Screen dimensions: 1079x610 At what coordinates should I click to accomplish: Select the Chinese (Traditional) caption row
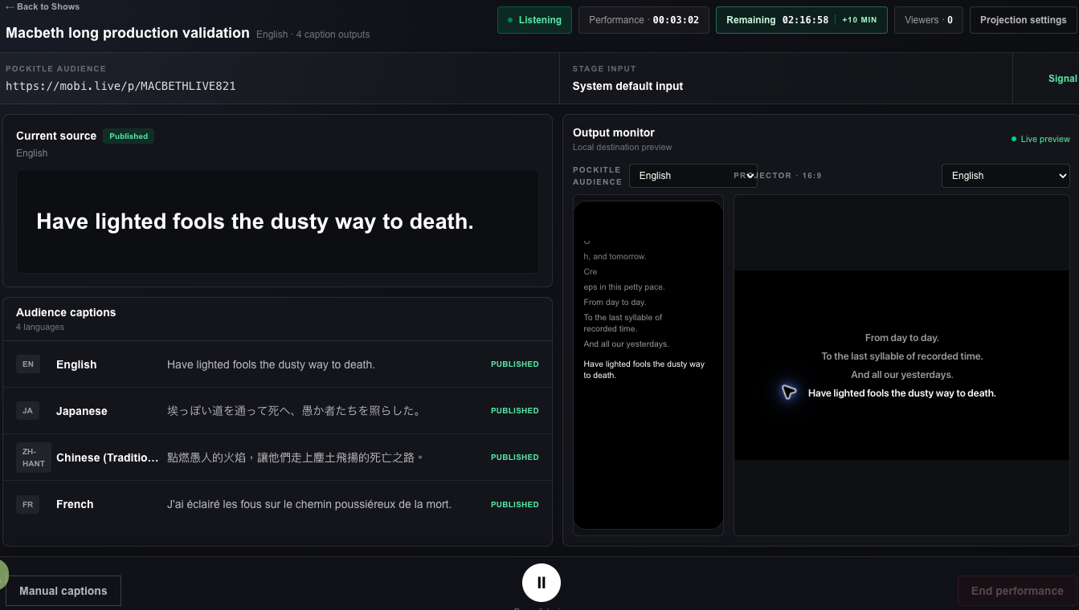(277, 458)
